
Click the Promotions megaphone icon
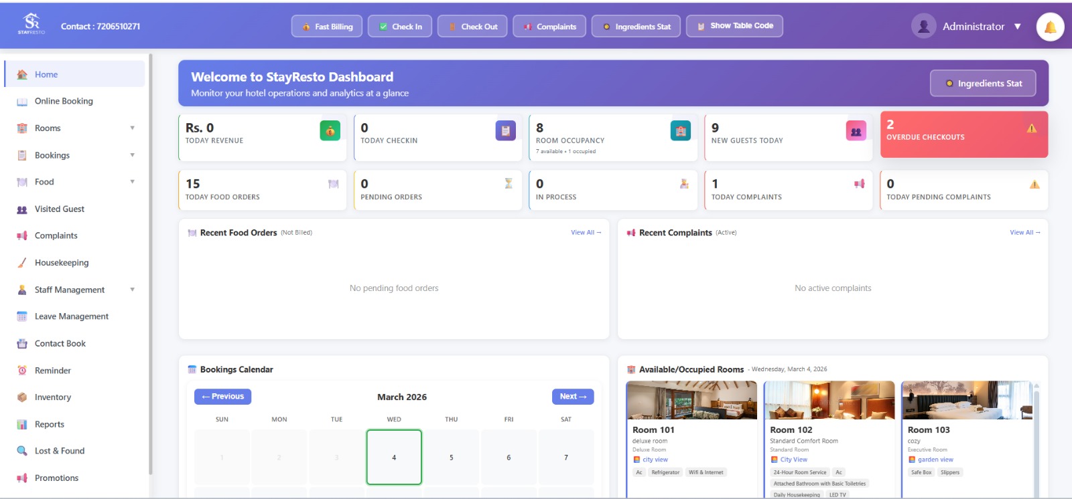(x=22, y=478)
